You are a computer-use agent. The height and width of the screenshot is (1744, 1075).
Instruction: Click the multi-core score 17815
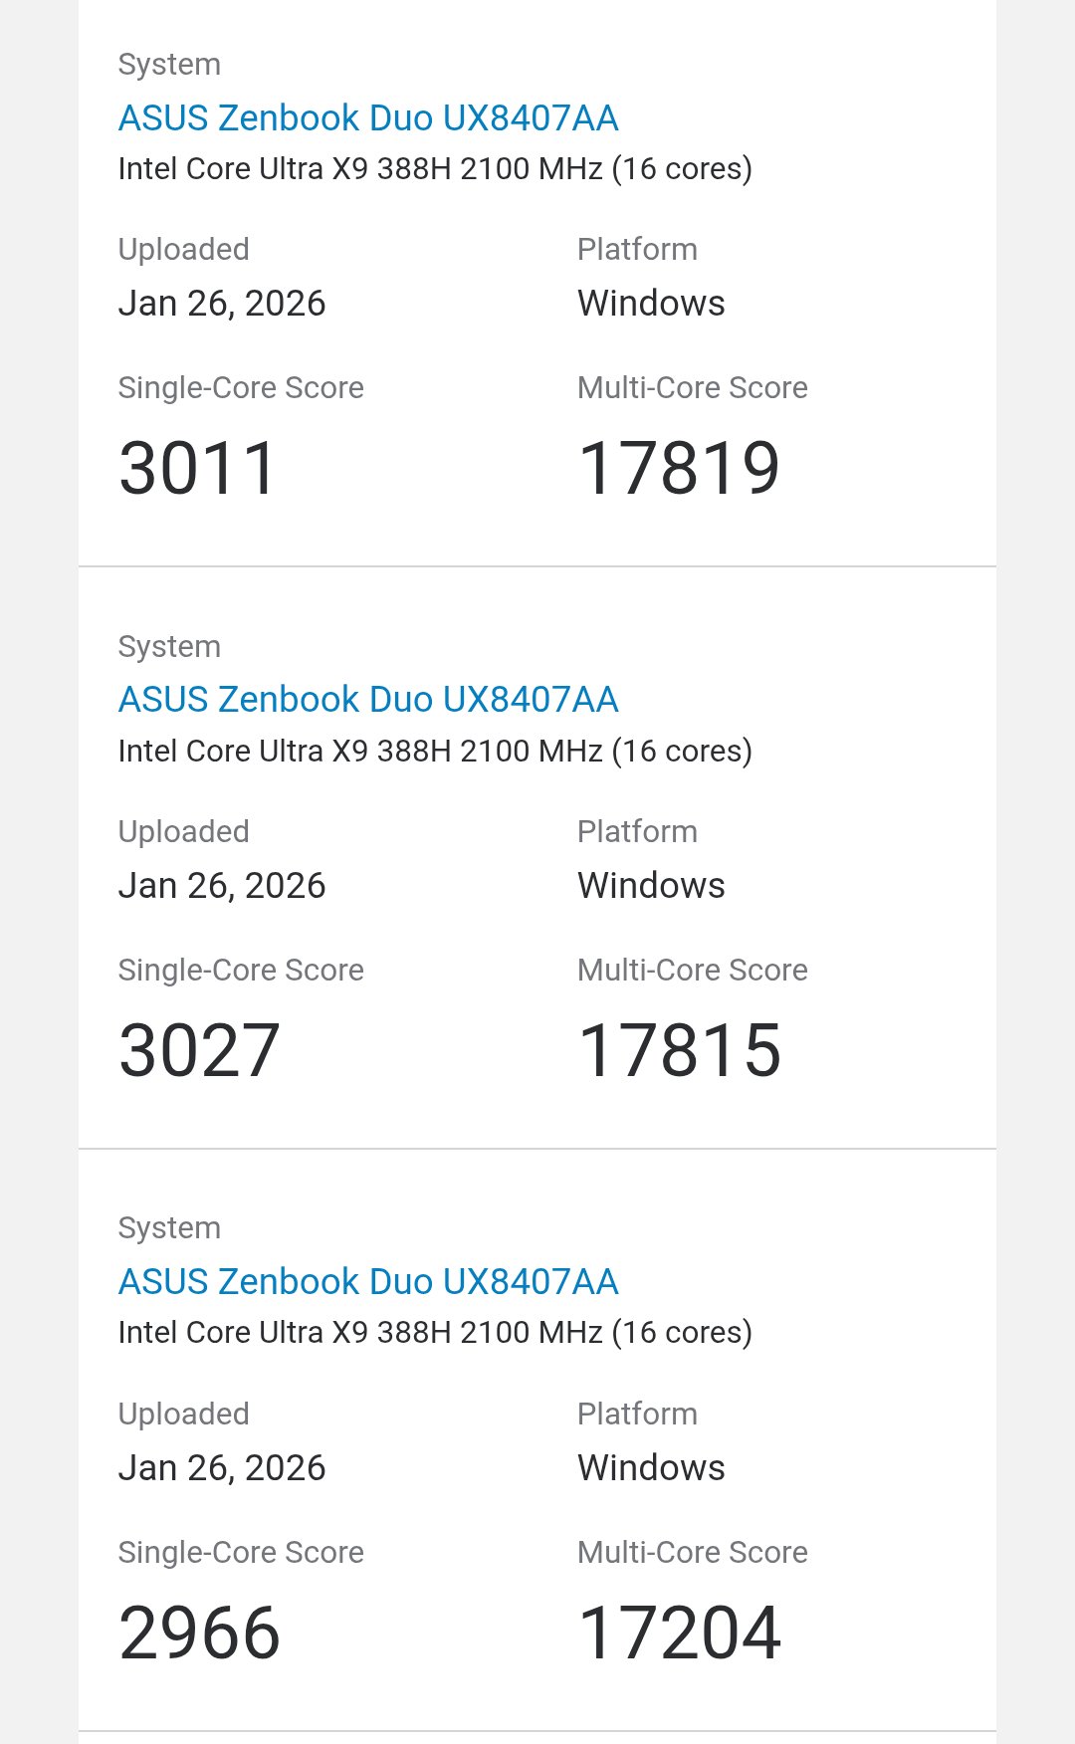pos(679,1051)
